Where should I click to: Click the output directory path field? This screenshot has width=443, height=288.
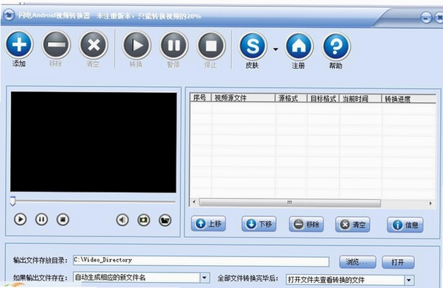[201, 261]
